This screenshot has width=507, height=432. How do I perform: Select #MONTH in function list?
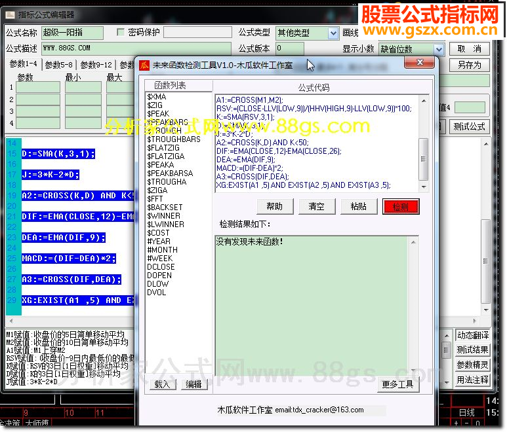point(162,250)
